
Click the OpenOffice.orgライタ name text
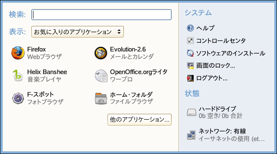[x=138, y=72]
